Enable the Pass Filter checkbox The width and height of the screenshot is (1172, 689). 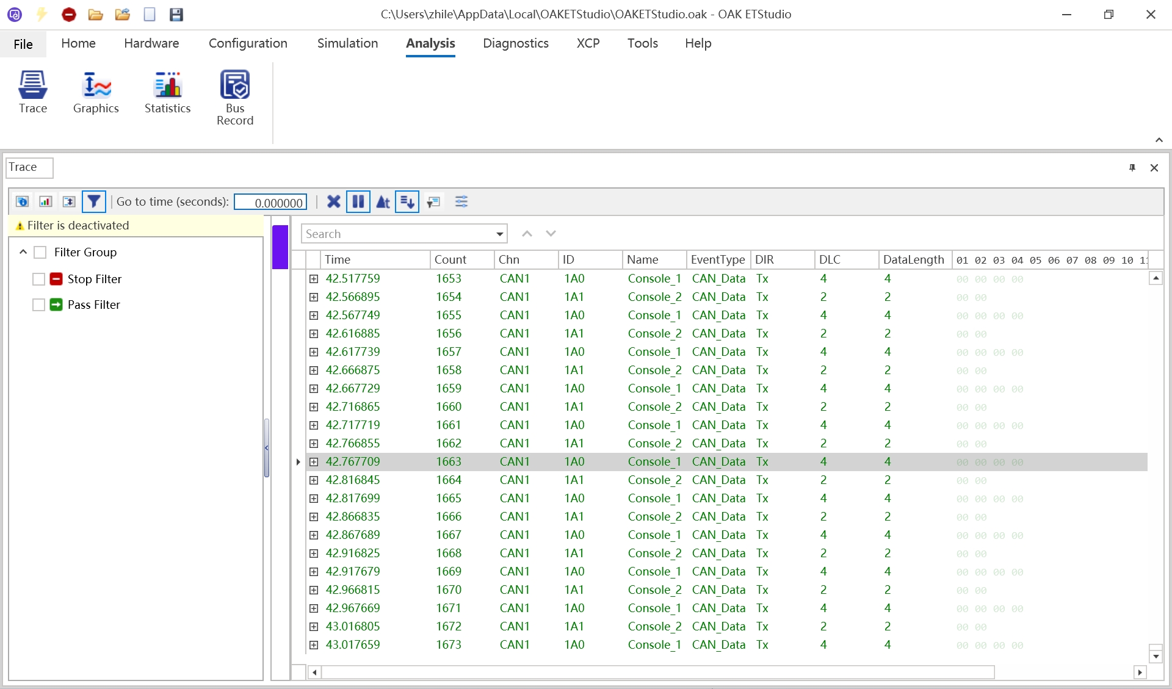pos(38,305)
